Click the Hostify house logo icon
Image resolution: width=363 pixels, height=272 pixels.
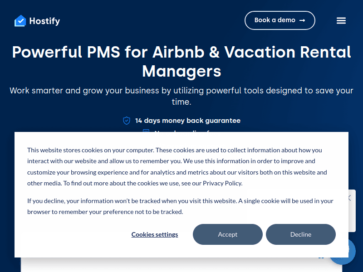(x=20, y=21)
